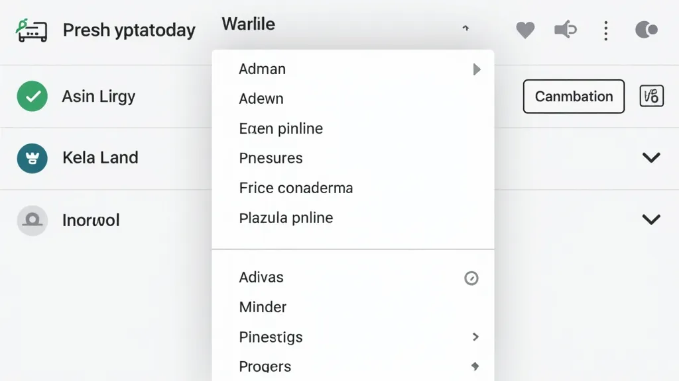The height and width of the screenshot is (381, 679).
Task: Click the heart favorite icon
Action: [525, 30]
